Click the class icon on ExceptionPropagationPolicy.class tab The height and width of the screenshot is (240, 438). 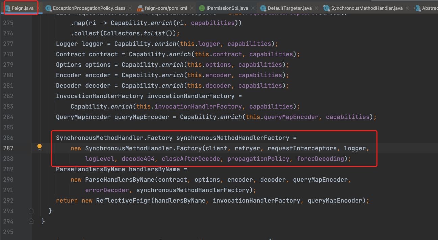coord(48,8)
